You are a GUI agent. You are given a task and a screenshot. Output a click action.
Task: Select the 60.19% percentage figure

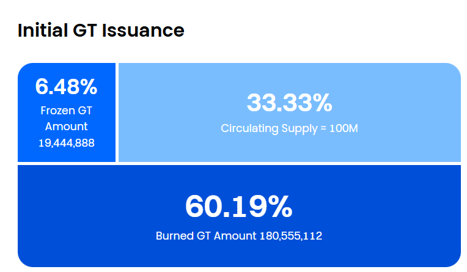(238, 207)
